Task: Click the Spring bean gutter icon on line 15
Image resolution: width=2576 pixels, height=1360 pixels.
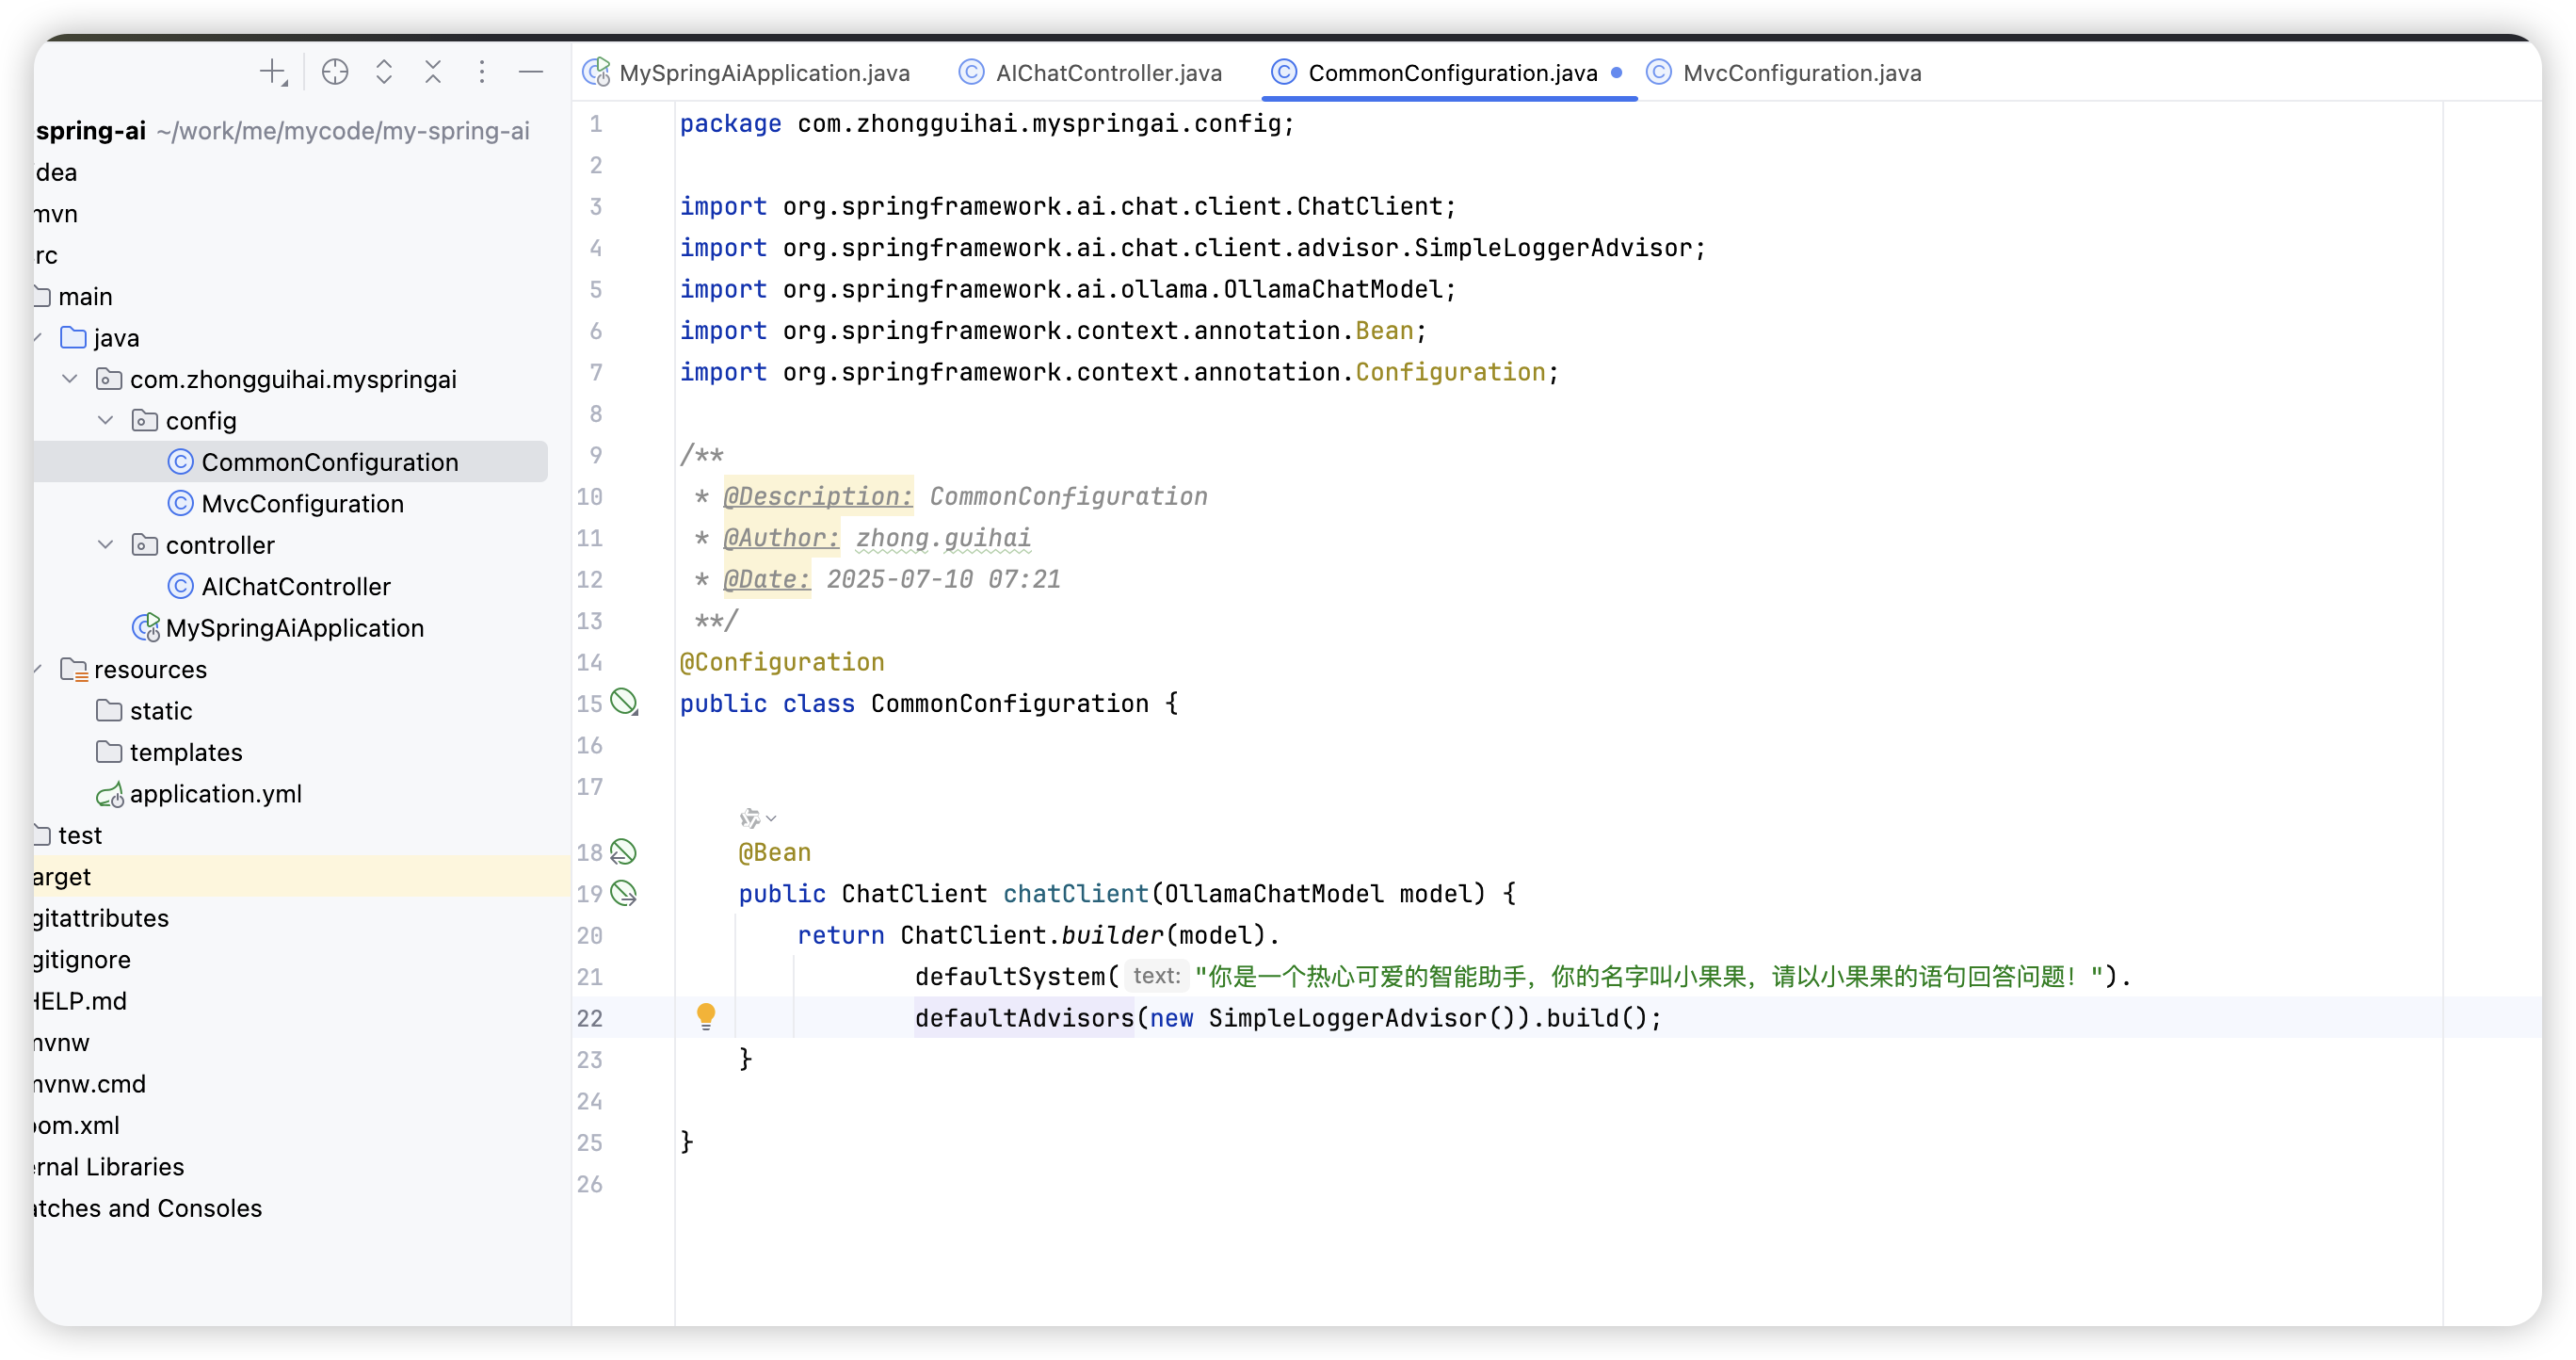Action: coord(626,703)
